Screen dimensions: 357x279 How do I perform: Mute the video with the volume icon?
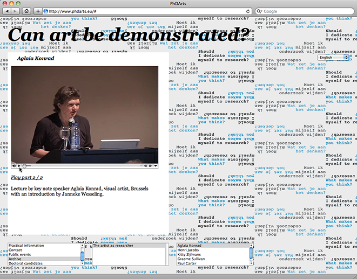tap(14, 166)
